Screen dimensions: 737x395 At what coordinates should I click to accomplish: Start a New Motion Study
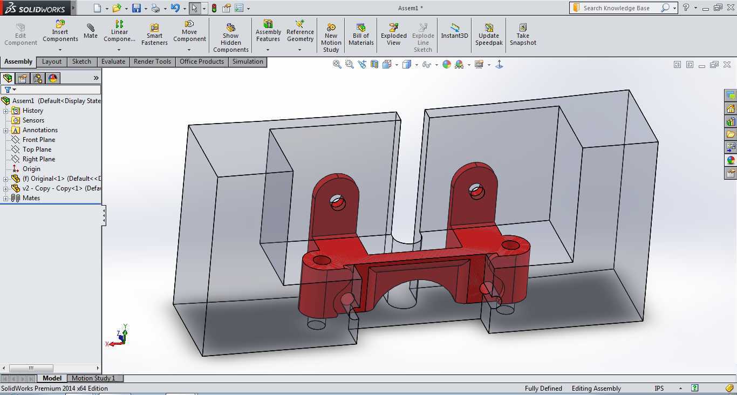click(331, 38)
